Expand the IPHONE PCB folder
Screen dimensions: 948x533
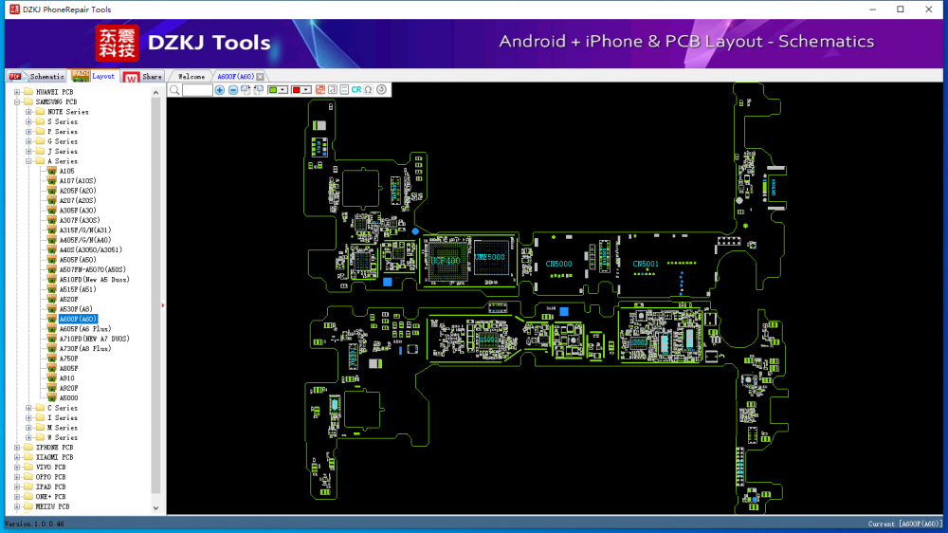pos(17,447)
